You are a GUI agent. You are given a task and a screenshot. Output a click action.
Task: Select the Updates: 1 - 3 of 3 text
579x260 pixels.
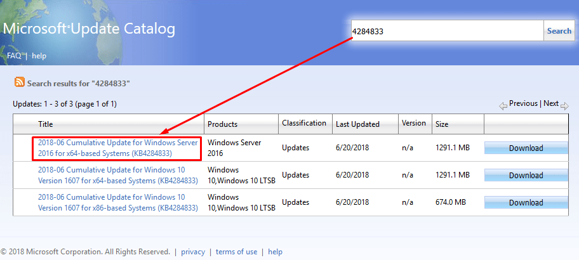(x=65, y=105)
